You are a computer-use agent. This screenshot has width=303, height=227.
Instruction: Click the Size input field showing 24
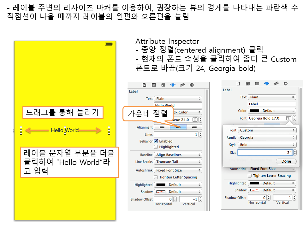tap(265, 153)
